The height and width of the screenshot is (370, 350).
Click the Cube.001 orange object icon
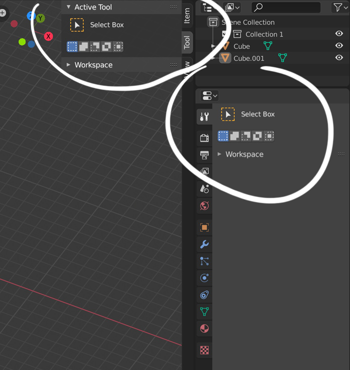[x=225, y=58]
